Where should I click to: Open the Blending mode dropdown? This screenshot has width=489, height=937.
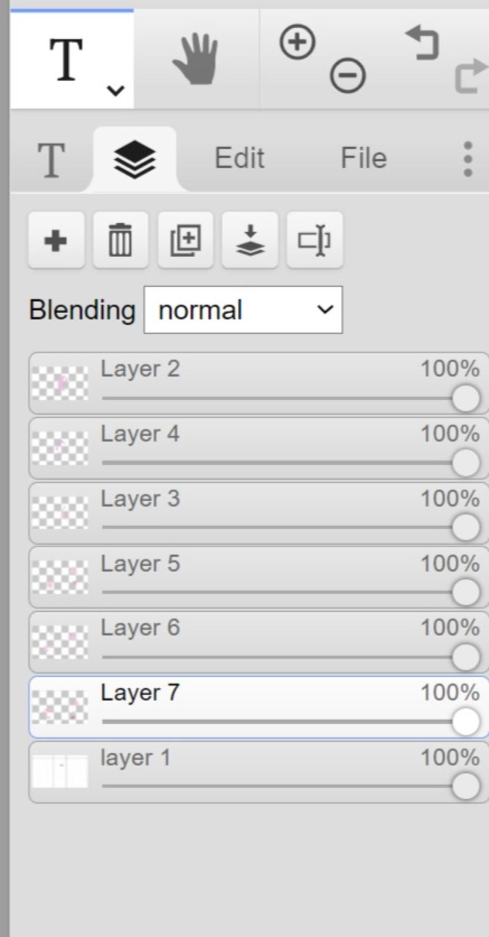(243, 310)
